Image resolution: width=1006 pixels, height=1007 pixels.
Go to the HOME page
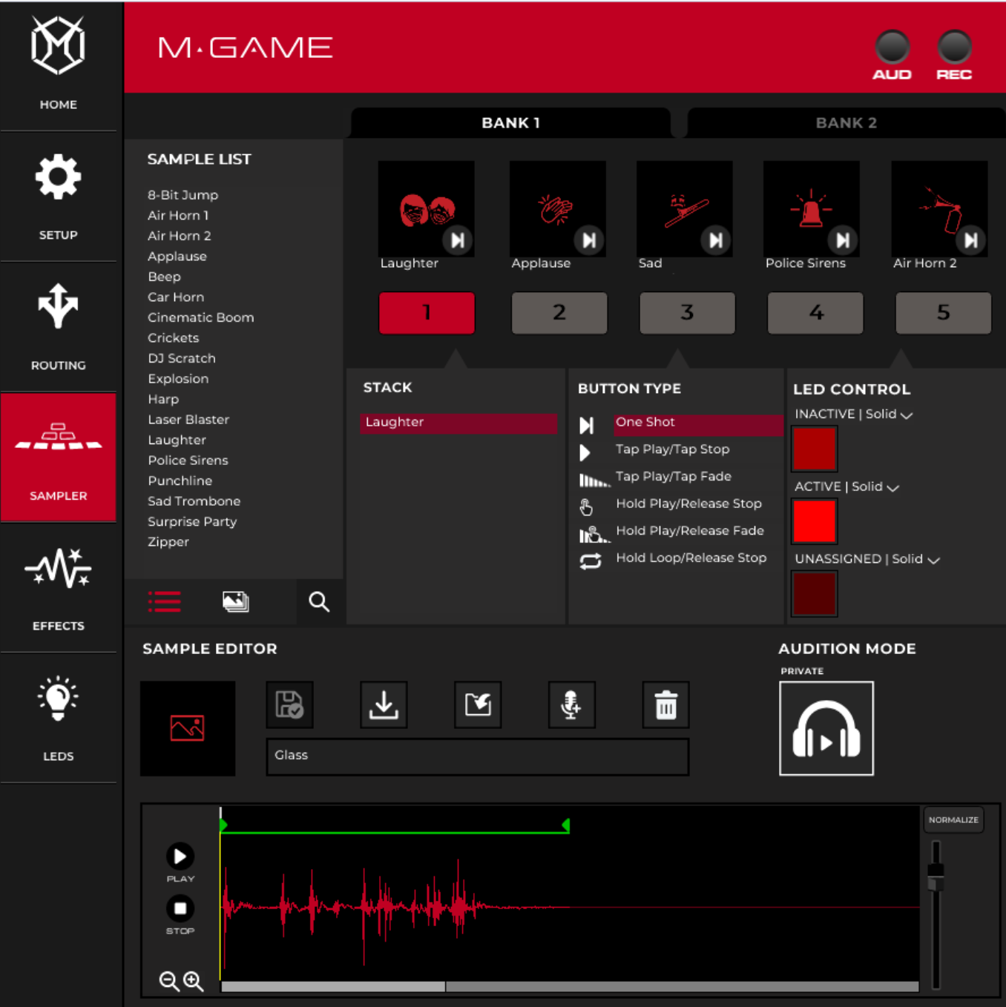(58, 65)
